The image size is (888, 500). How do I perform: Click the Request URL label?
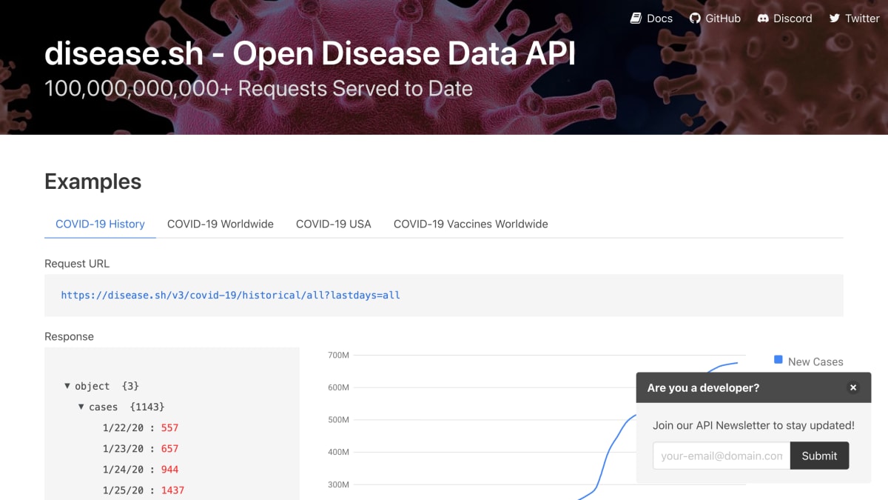[x=77, y=264]
